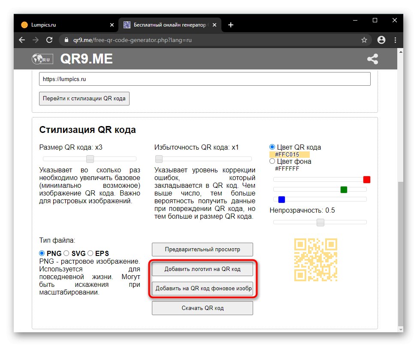Bookmark this page with the star icon
The image size is (417, 346).
364,40
